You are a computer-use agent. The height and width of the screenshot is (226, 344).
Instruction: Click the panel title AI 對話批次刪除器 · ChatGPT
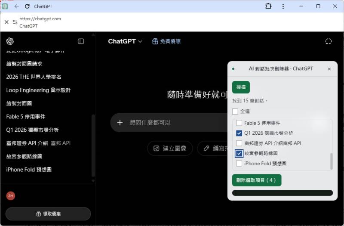(x=281, y=69)
